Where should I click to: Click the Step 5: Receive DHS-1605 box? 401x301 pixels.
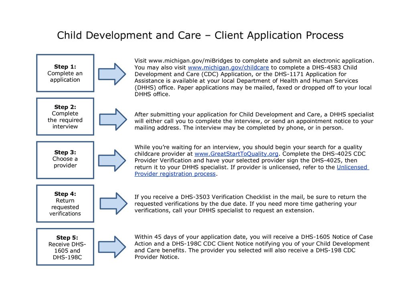point(65,247)
